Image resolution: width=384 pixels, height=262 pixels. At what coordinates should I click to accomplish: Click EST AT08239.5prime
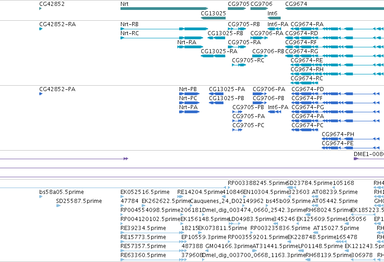[315, 197]
